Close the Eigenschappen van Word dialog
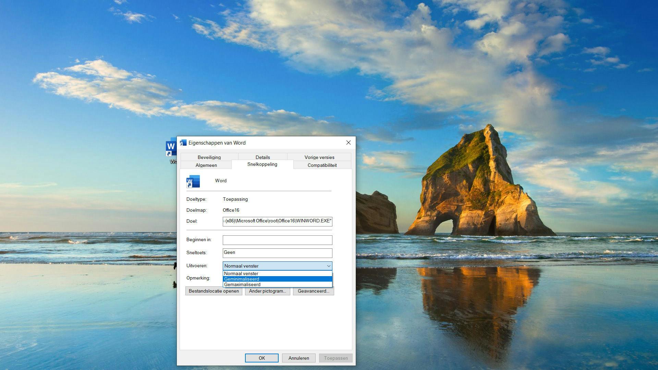This screenshot has height=370, width=658. click(x=348, y=143)
